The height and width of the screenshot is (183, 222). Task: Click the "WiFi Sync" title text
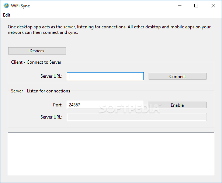click(x=20, y=6)
